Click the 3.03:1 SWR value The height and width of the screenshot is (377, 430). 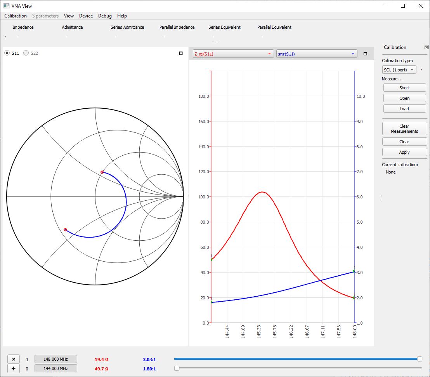point(149,360)
